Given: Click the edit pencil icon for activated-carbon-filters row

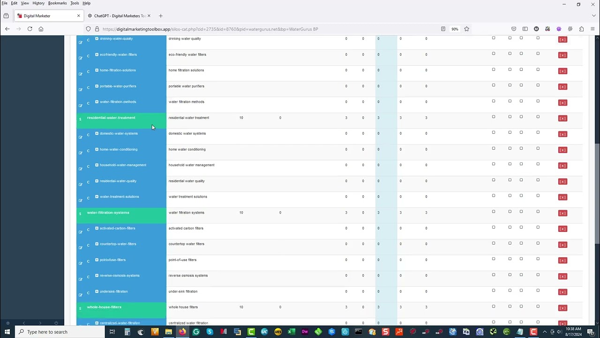Looking at the screenshot, I should 80,232.
